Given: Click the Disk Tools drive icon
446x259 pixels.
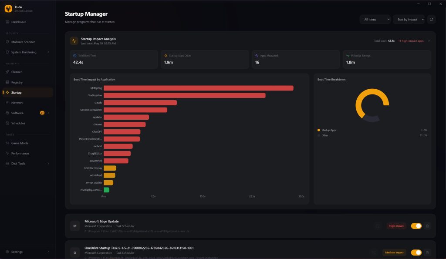Looking at the screenshot, I should click(7, 164).
